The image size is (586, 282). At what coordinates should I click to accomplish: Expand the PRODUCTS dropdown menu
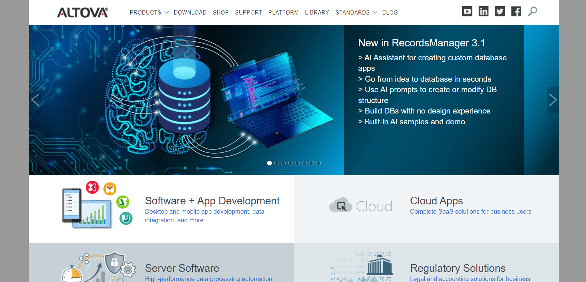point(149,12)
